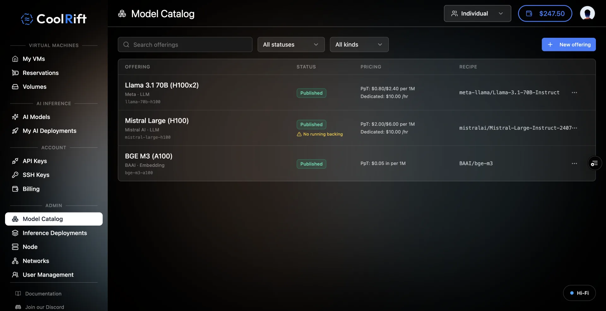The image size is (606, 311).
Task: Click Published badge for BGE M3
Action: coord(311,164)
